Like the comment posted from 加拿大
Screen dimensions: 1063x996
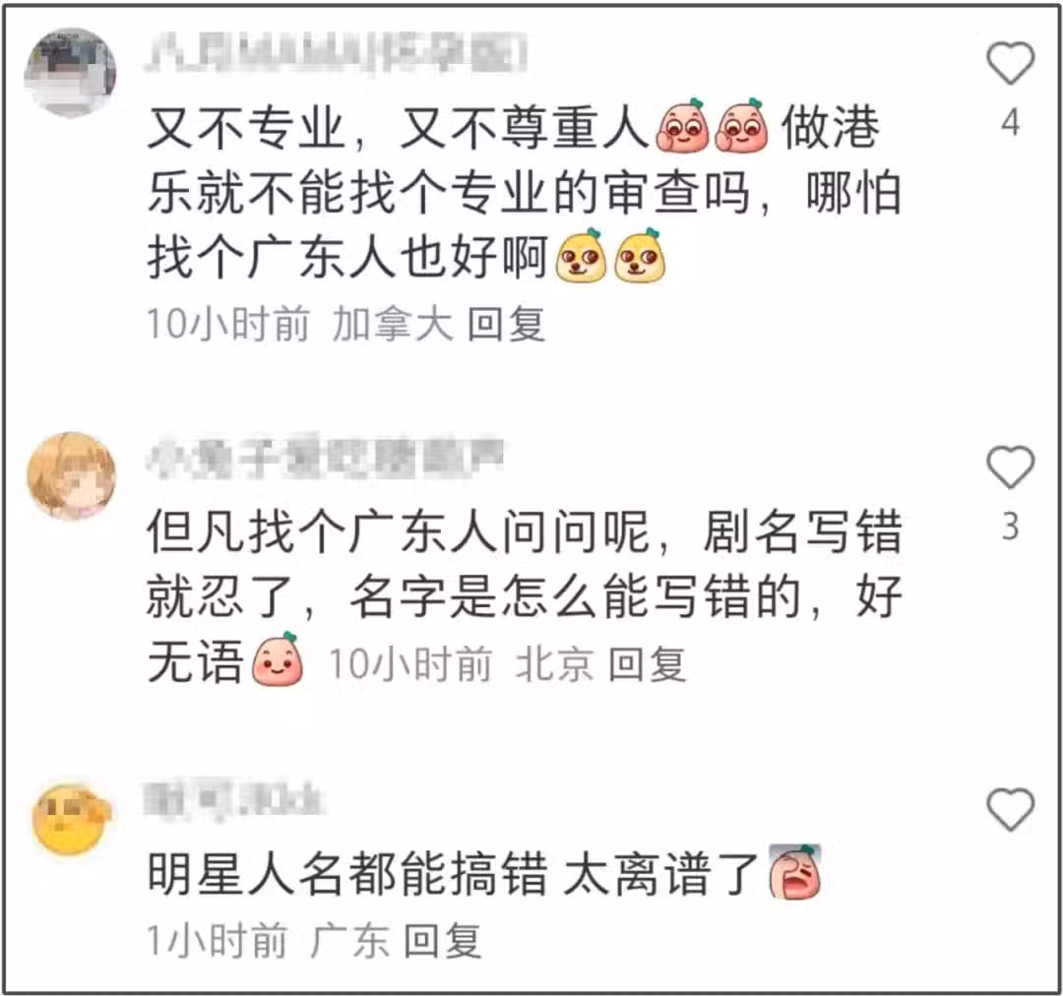1010,64
